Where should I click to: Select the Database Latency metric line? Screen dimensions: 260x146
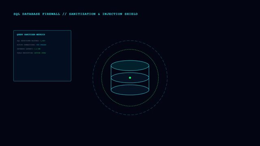pyautogui.click(x=28, y=49)
